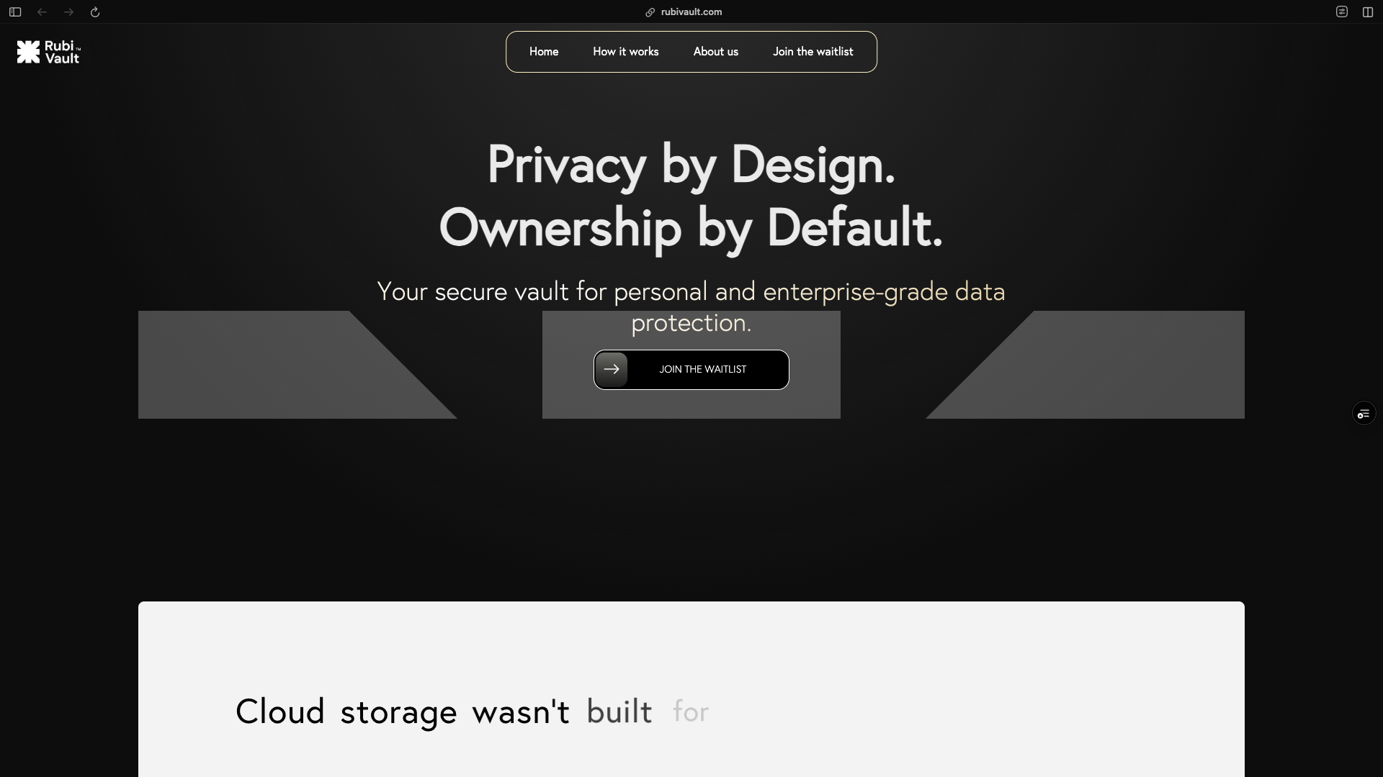This screenshot has width=1383, height=777.
Task: Select Home in the navigation bar
Action: coord(544,51)
